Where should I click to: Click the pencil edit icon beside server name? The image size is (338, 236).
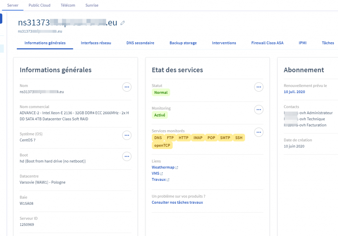click(122, 23)
